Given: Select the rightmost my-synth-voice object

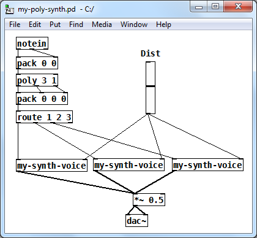Looking at the screenshot, I should click(207, 165).
